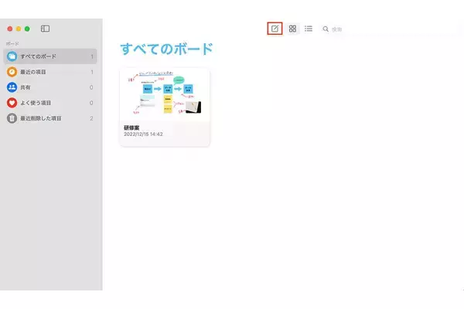This screenshot has width=464, height=309.
Task: Create a new board with compose icon
Action: pos(275,29)
